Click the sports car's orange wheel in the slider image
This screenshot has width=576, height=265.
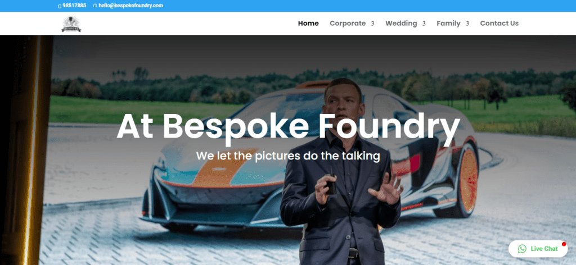click(x=469, y=180)
